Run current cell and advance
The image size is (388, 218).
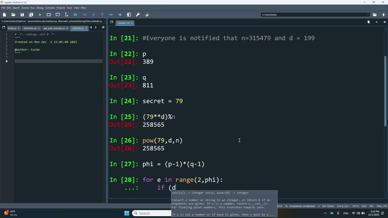58,15
